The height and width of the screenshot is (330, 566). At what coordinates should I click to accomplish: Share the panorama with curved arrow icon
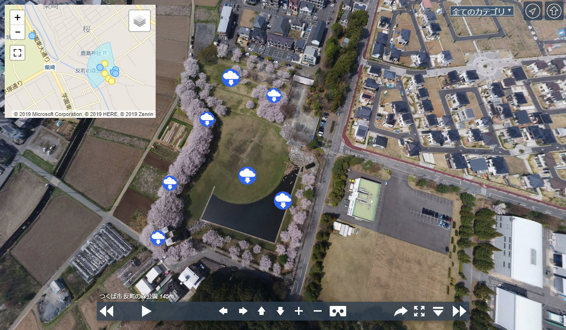[400, 311]
